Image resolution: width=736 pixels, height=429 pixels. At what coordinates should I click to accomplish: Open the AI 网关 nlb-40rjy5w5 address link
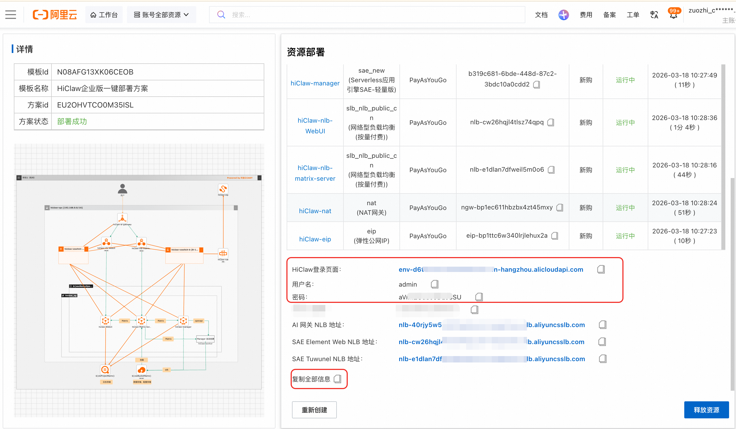tap(491, 325)
